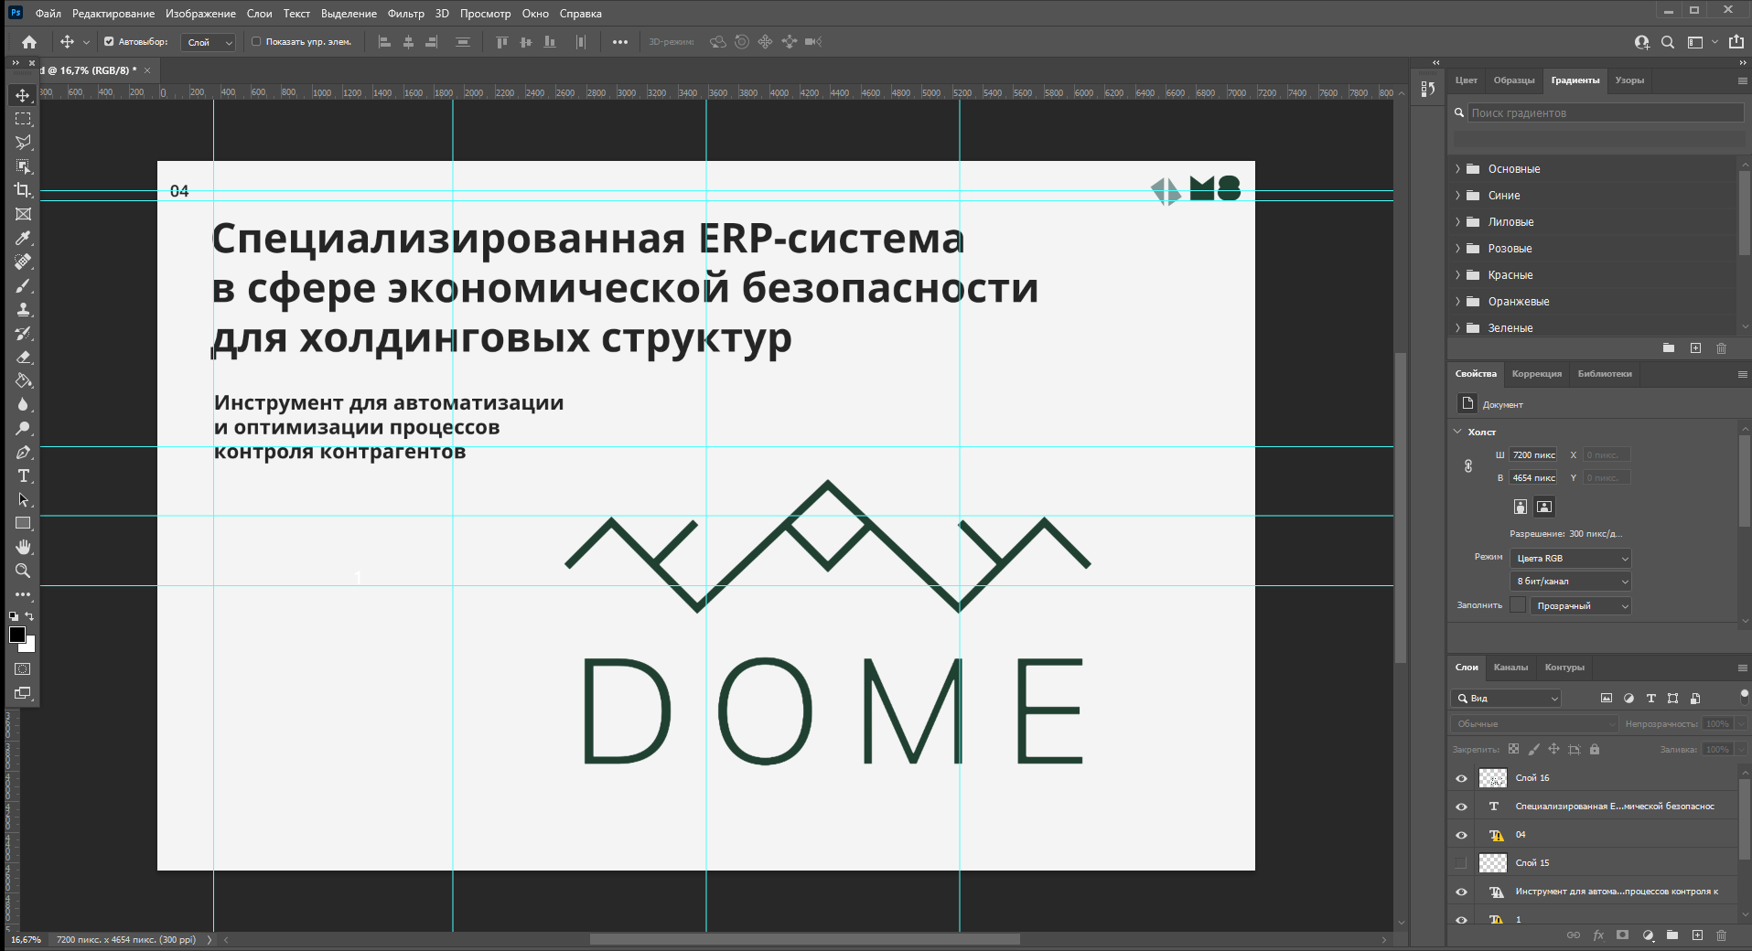Open the Фильтр menu
1752x951 pixels.
click(406, 14)
